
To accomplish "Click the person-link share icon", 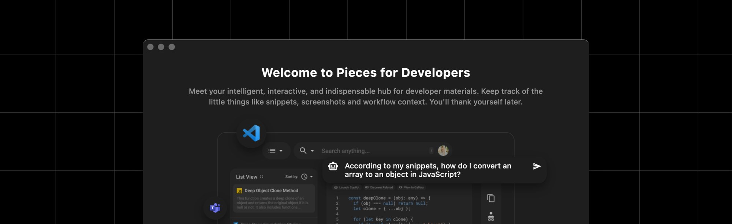I will [x=491, y=216].
